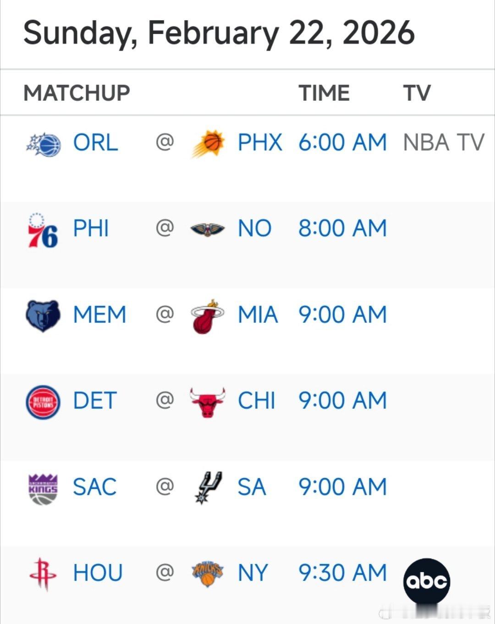The image size is (495, 624).
Task: Open the New York Knicks logo
Action: pyautogui.click(x=208, y=574)
